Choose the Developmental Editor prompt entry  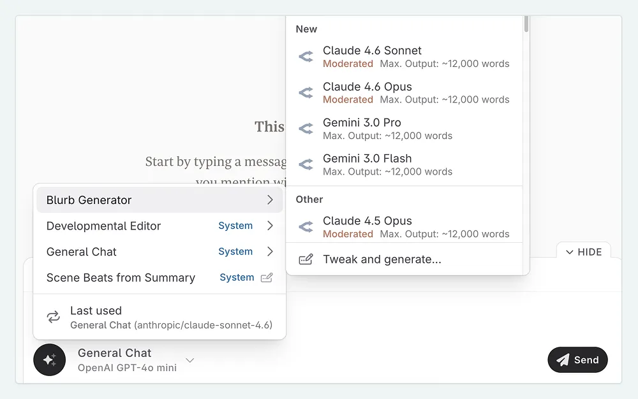tap(103, 226)
